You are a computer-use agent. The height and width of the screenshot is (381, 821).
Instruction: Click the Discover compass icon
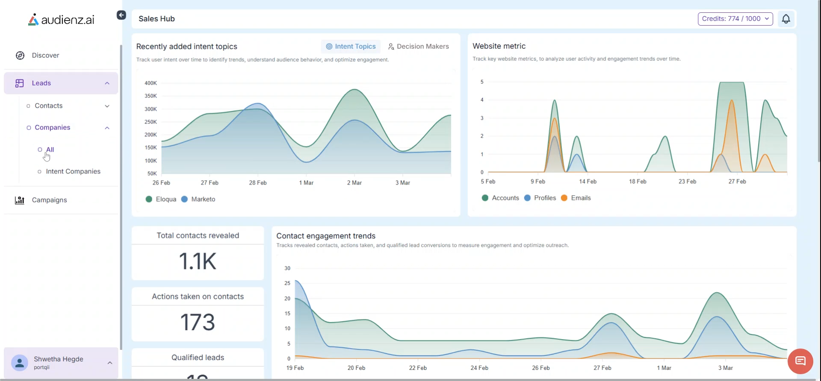click(x=20, y=56)
